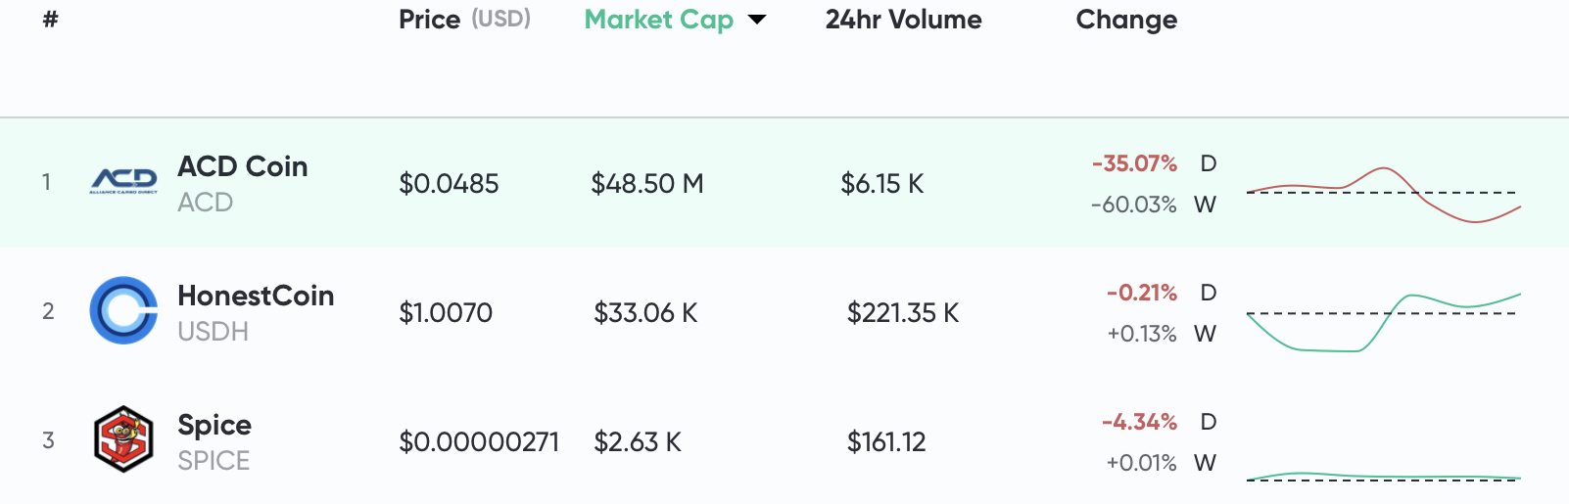Viewport: 1569px width, 504px height.
Task: Open the ACD Coin weekly sparkline chart
Action: click(1383, 195)
